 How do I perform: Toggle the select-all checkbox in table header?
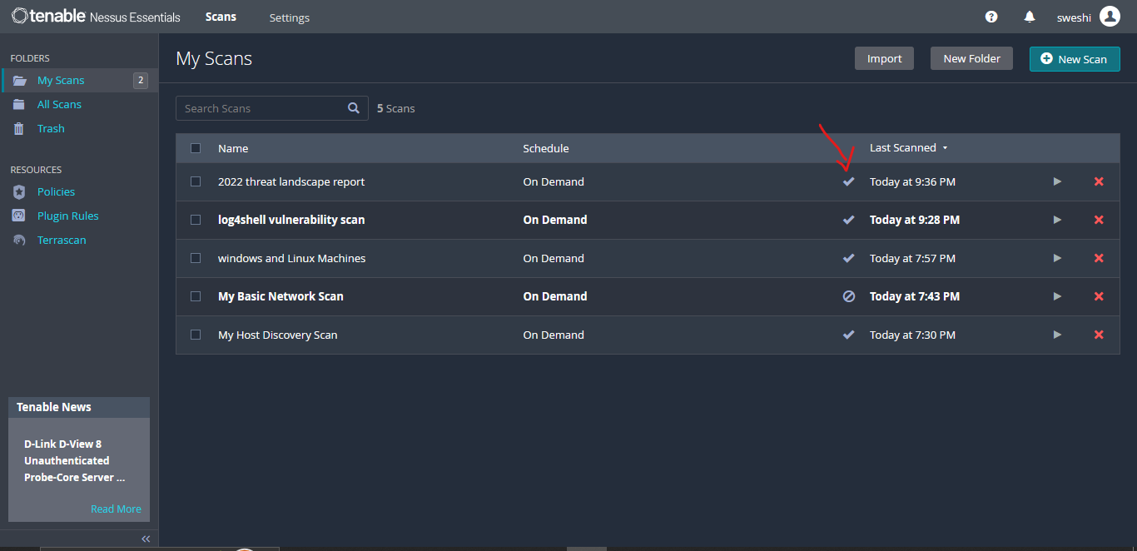196,148
